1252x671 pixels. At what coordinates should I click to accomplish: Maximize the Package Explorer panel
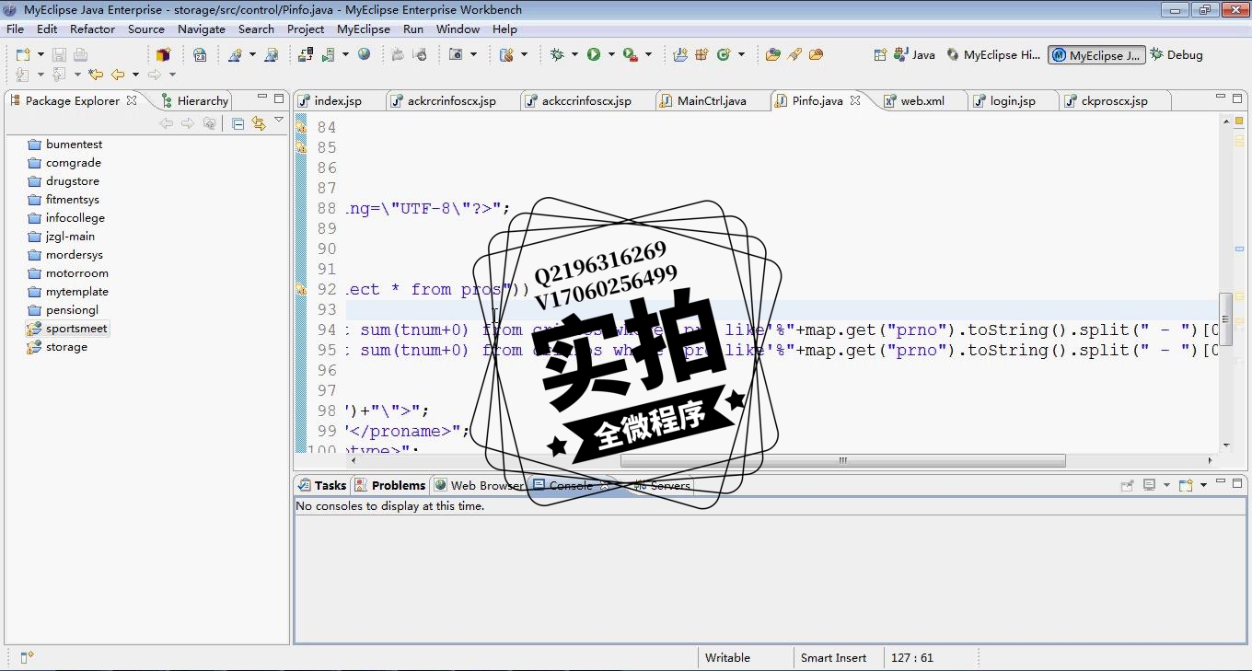[279, 98]
